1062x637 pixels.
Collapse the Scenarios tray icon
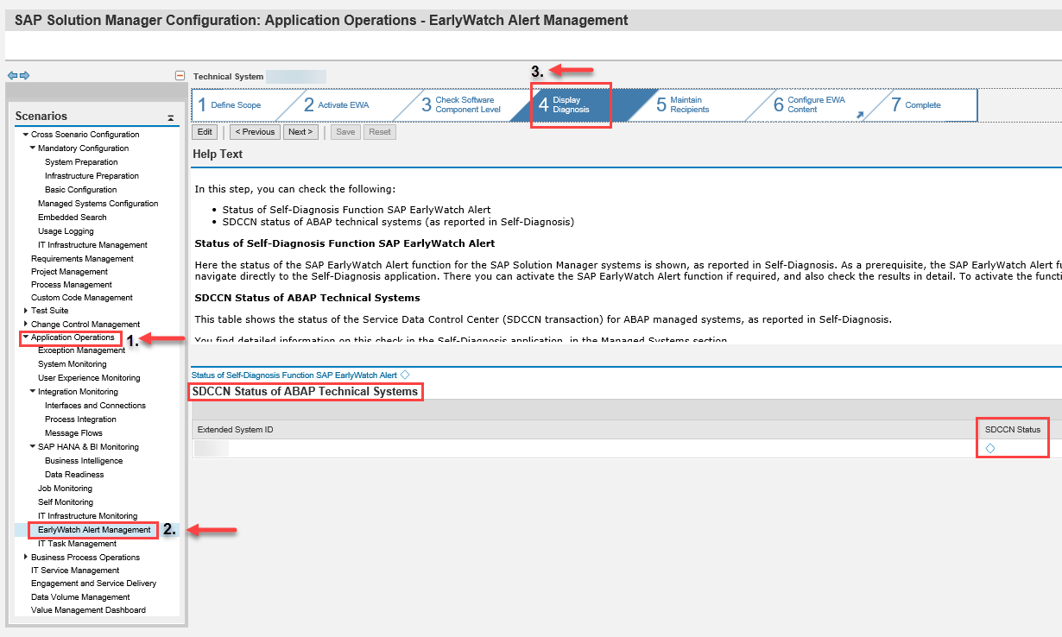(170, 117)
